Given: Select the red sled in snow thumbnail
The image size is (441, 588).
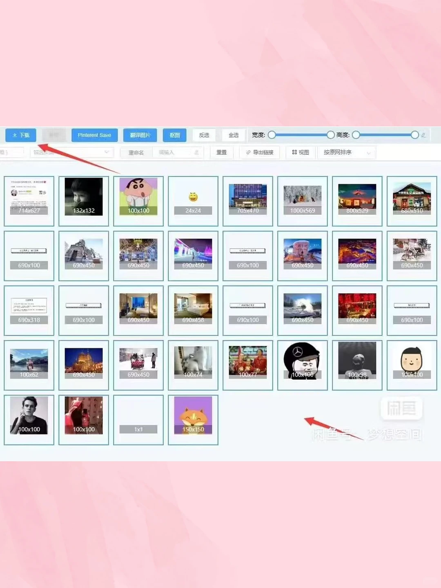Looking at the screenshot, I should (138, 365).
